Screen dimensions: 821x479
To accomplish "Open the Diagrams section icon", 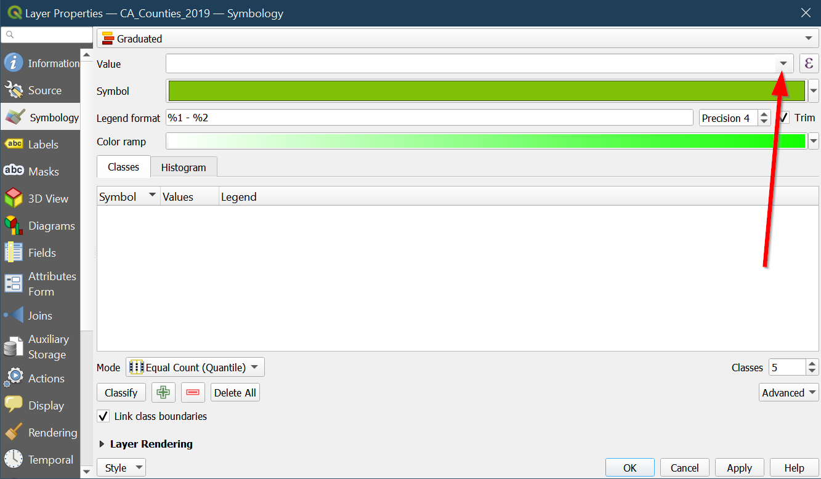I will point(14,226).
